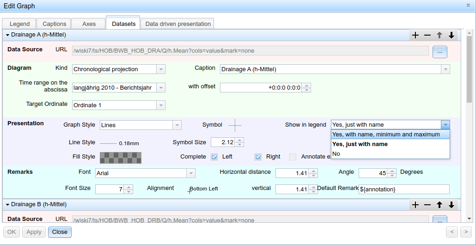Open the Time range on the abscissa dropdown
476x245 pixels.
pos(161,88)
